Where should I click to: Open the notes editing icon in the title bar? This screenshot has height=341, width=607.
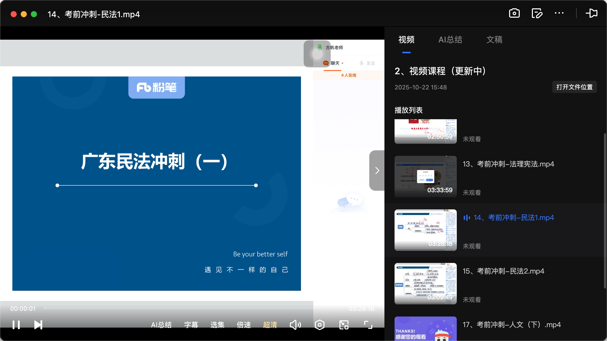coord(537,13)
